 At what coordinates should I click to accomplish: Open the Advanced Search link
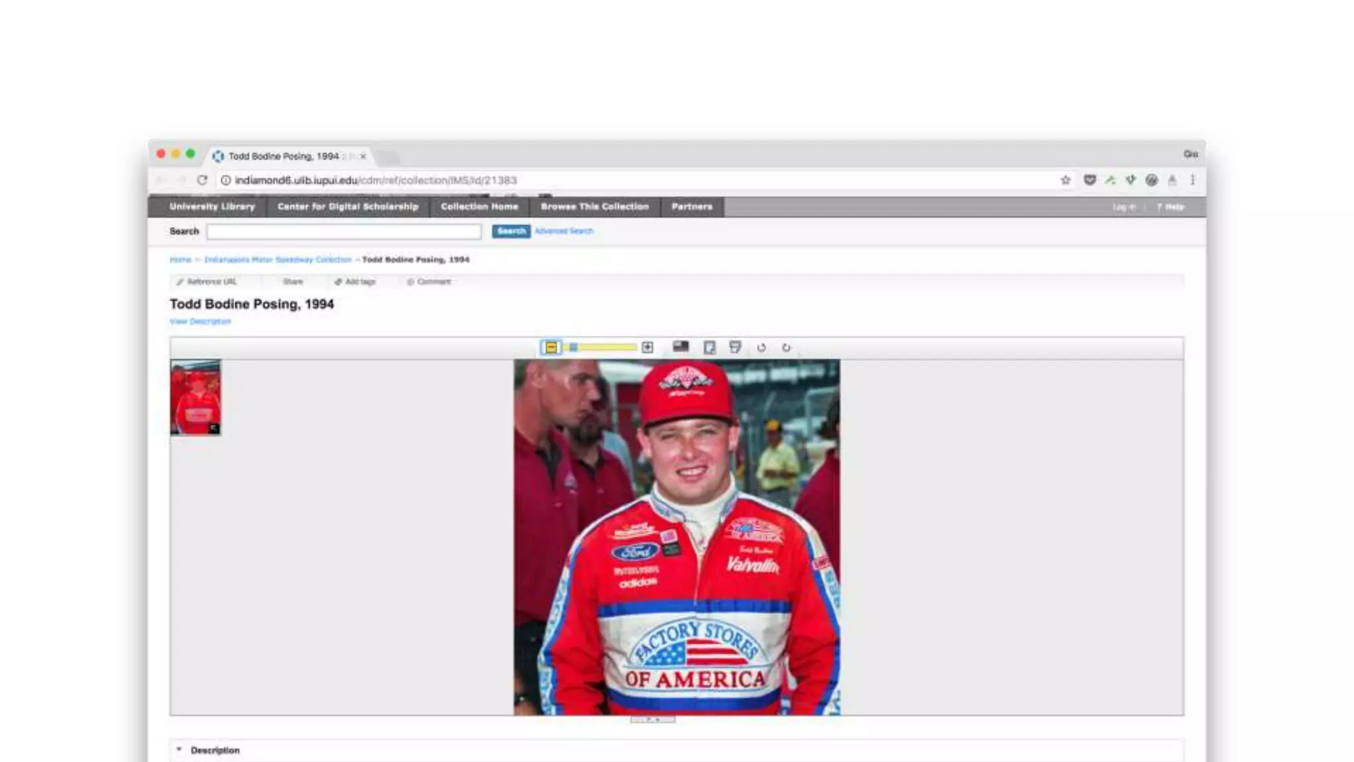pos(564,231)
